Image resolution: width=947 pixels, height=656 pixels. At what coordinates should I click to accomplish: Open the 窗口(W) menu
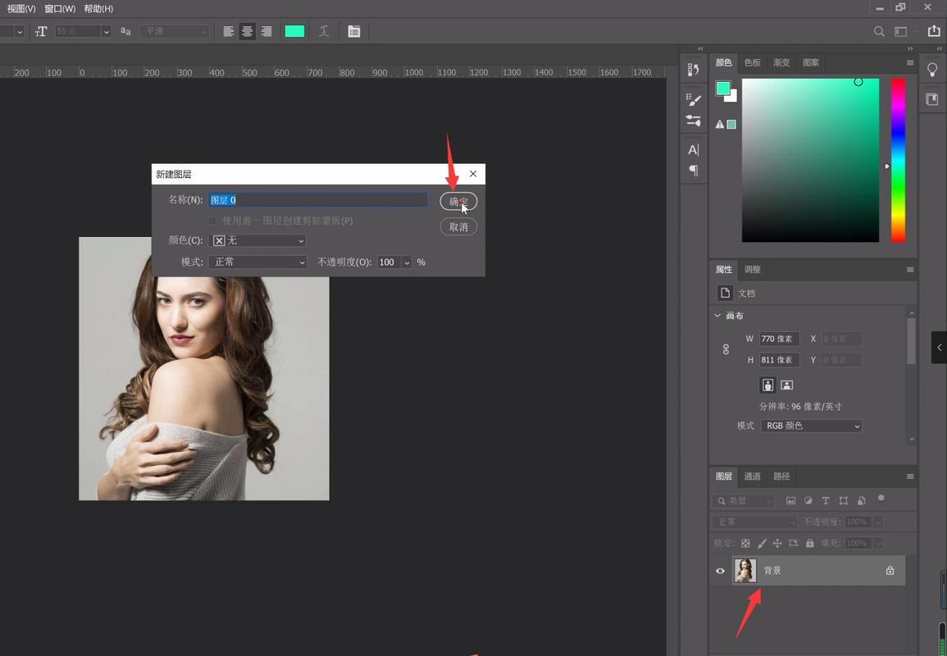click(x=60, y=8)
